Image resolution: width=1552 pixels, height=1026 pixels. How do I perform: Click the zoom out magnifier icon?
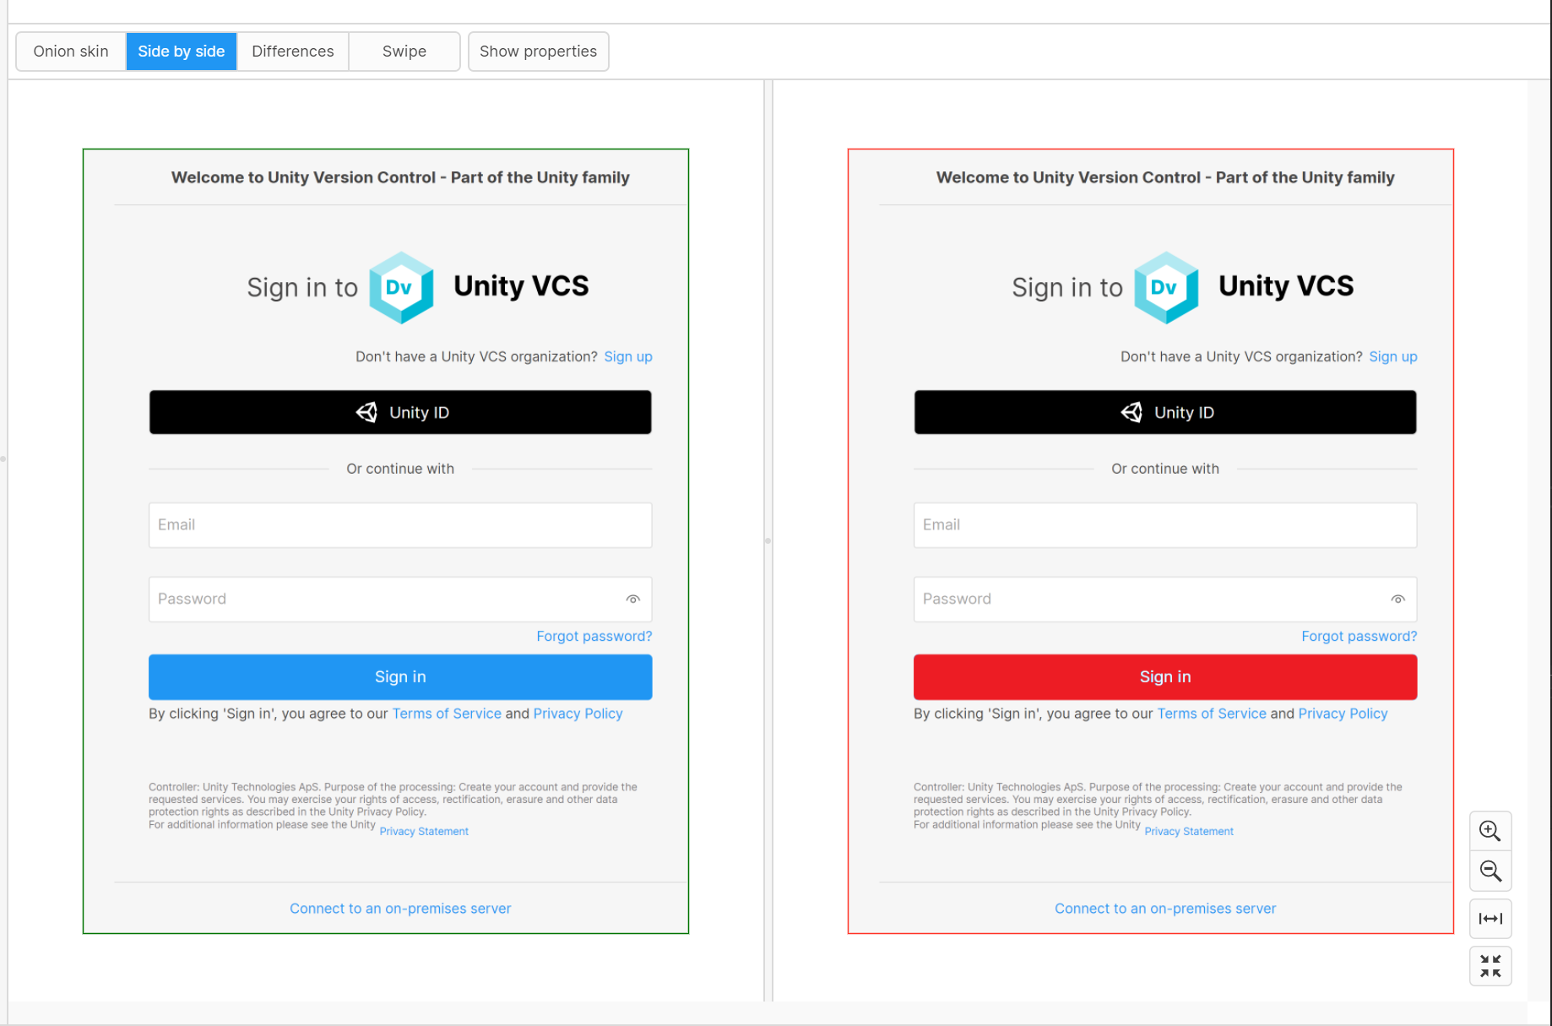(1490, 871)
